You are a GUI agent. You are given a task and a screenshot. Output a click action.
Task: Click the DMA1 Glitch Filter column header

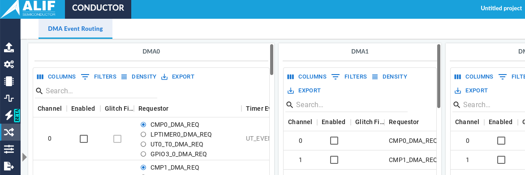click(369, 122)
